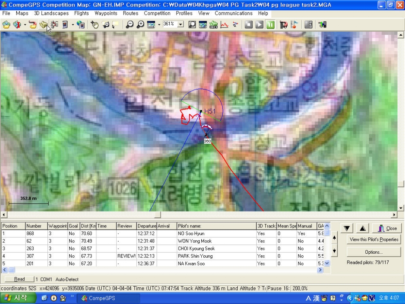Expand the dropdown arrow beside the fit-map icon
The image size is (405, 304).
pos(159,25)
